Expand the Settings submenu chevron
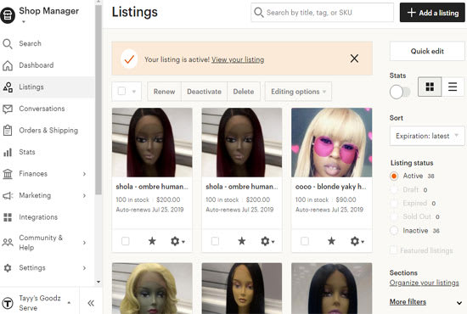Screen dimensions: 467x314 [84, 268]
